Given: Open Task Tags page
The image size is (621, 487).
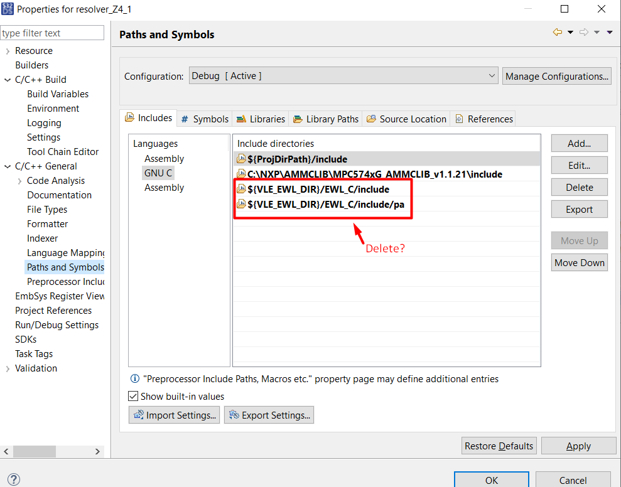Looking at the screenshot, I should 34,354.
